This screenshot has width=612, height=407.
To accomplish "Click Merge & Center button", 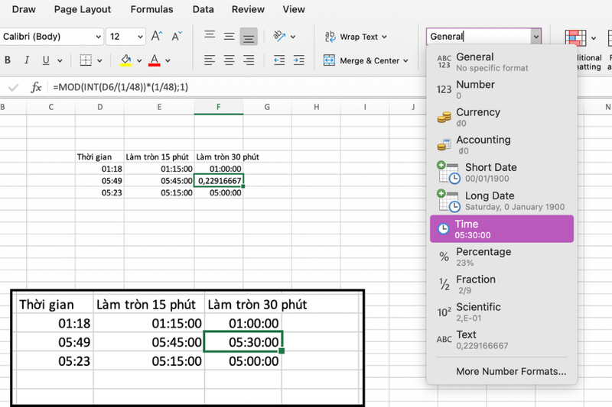I will pos(361,60).
